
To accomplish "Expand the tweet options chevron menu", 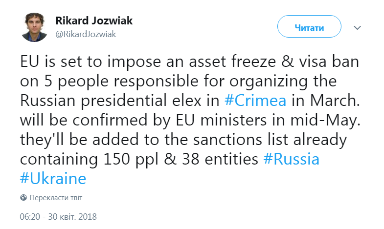I will click(358, 27).
